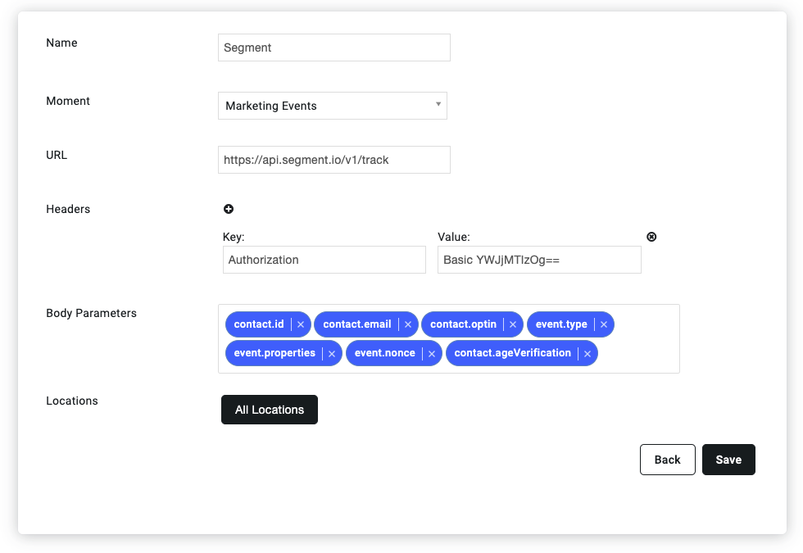Click the Locations label
This screenshot has height=553, width=803.
[72, 401]
